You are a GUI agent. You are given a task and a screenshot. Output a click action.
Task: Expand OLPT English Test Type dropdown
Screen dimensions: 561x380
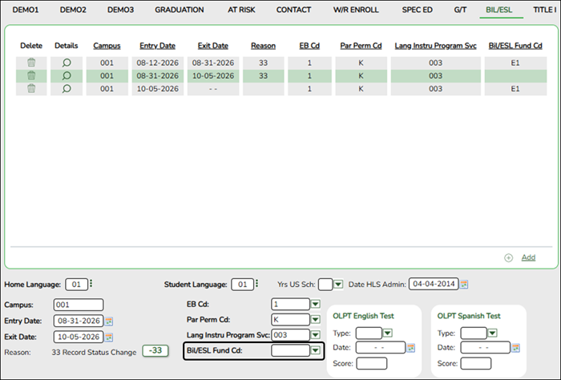click(387, 334)
